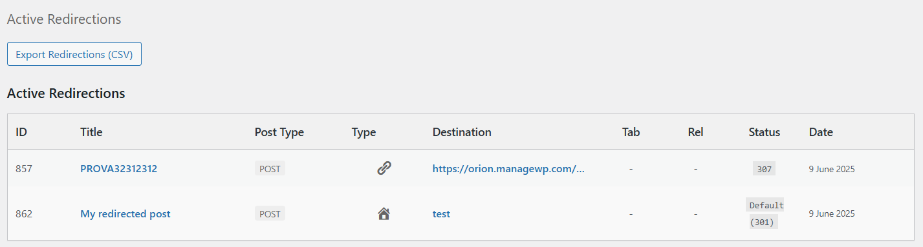Viewport: 923px width, 247px height.
Task: Select the ID column header
Action: [21, 132]
